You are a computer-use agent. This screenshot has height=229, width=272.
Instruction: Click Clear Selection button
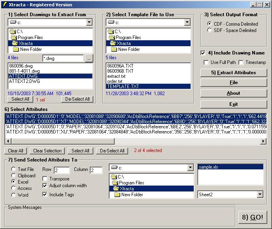pyautogui.click(x=47, y=151)
